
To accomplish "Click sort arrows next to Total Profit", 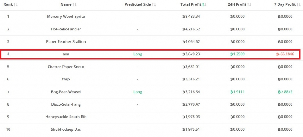I will pos(204,5).
